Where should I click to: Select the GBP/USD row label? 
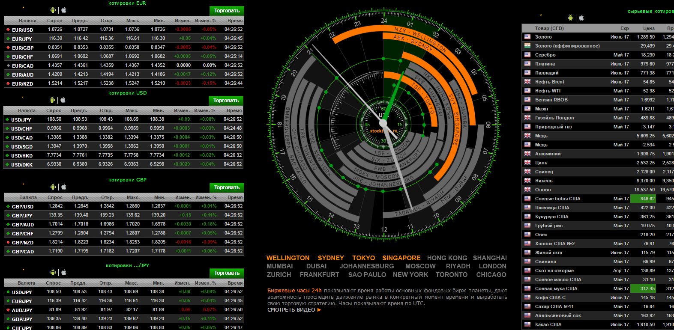[23, 207]
